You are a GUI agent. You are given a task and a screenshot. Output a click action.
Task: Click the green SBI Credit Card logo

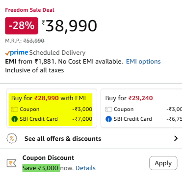[x=14, y=119]
